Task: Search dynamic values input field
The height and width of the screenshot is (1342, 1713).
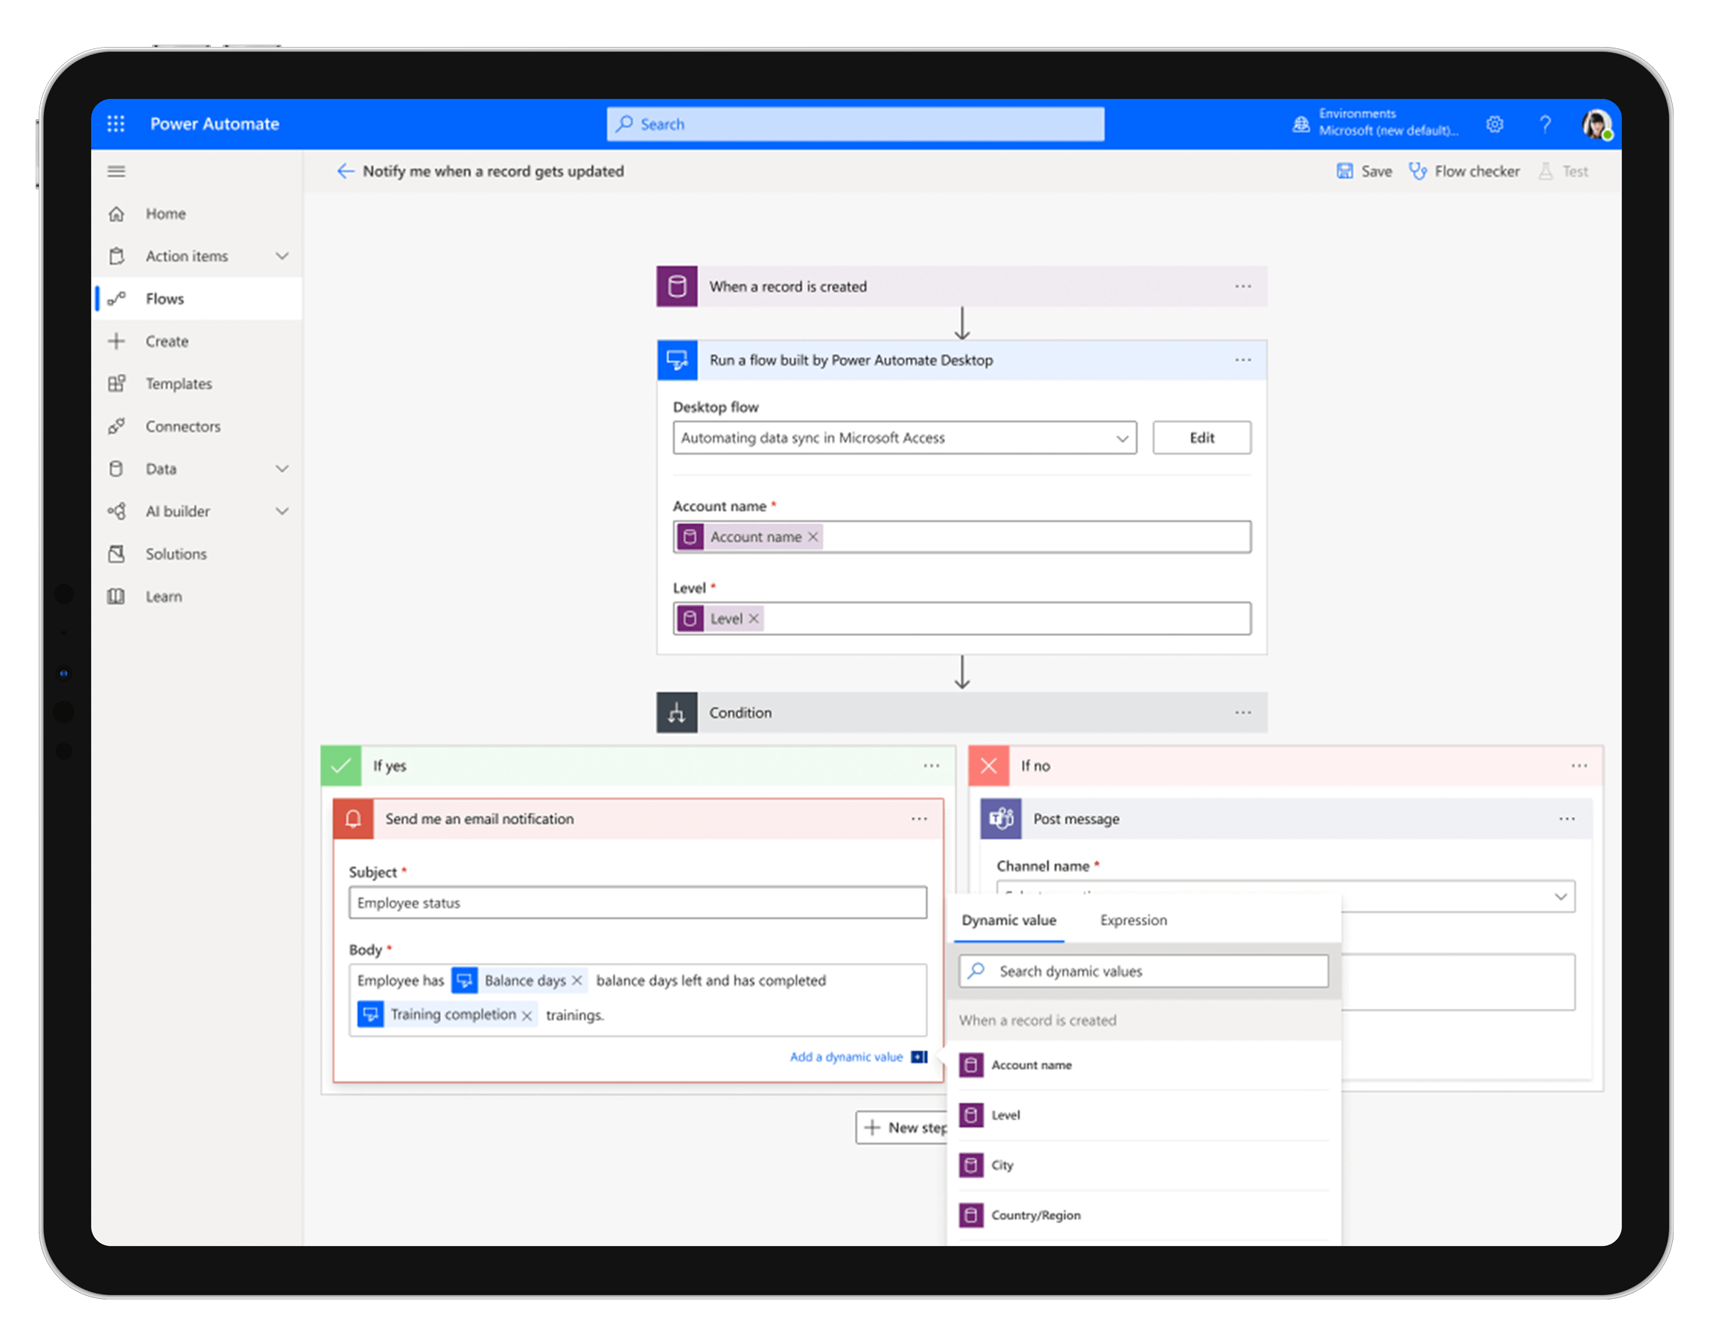Action: 1140,970
